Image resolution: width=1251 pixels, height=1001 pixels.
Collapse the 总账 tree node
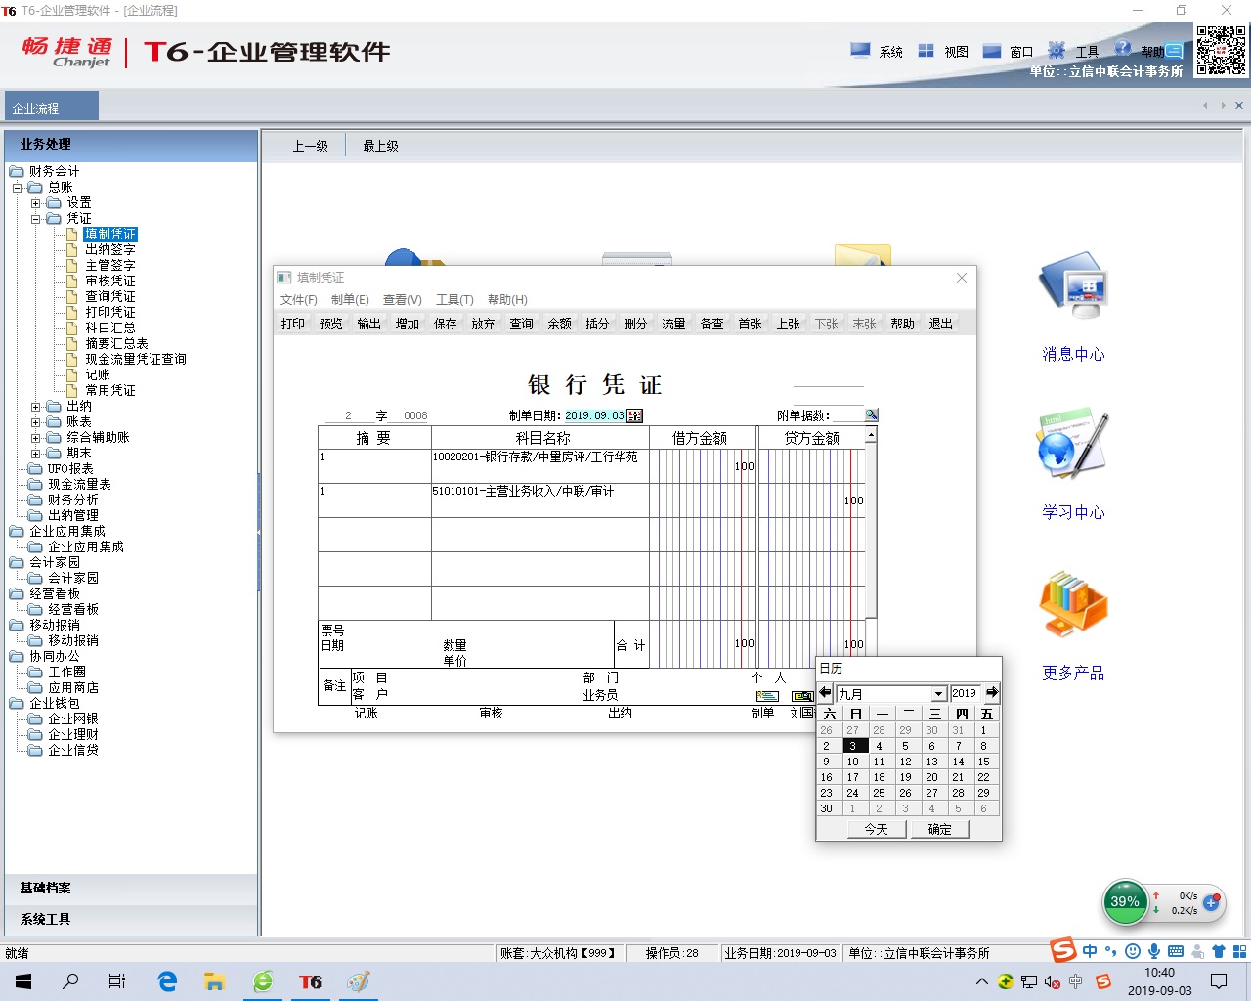point(17,188)
